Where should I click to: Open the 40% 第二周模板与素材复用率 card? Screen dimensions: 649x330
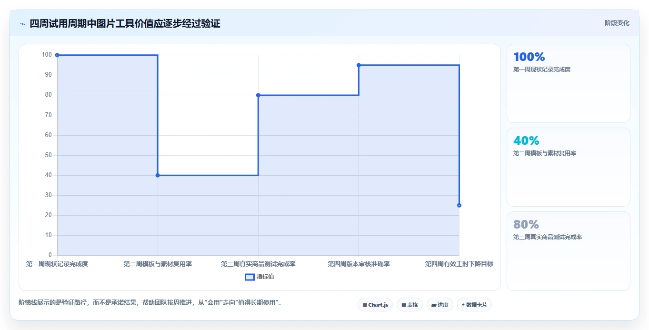[568, 167]
